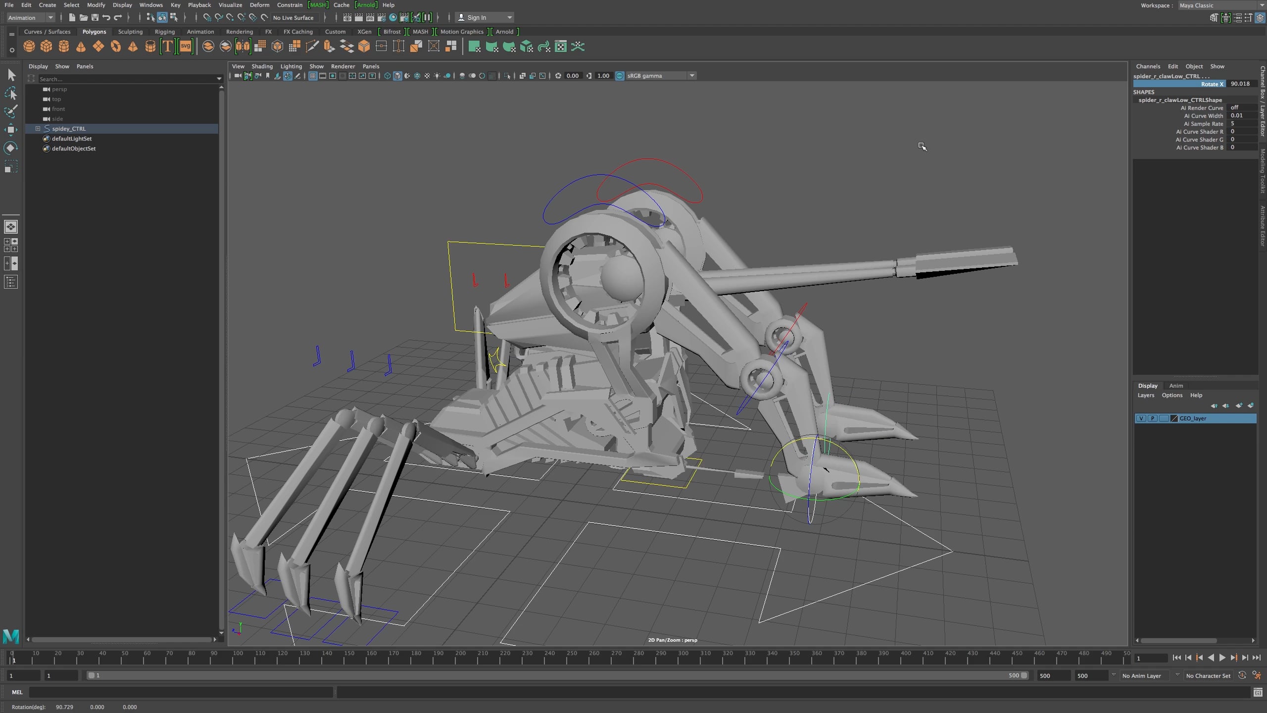This screenshot has height=713, width=1267.
Task: Click GEO_layer color swatch
Action: pos(1174,418)
